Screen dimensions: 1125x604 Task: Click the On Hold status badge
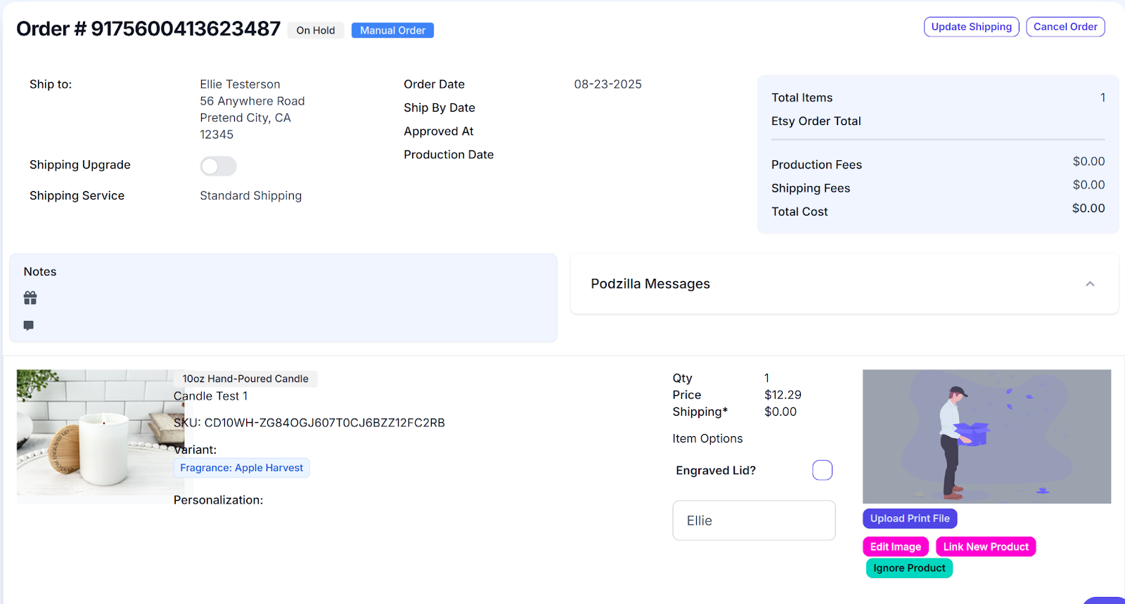tap(316, 31)
